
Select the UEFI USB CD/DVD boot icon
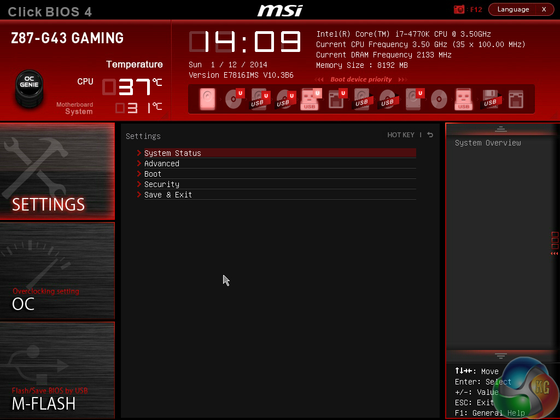click(x=285, y=99)
